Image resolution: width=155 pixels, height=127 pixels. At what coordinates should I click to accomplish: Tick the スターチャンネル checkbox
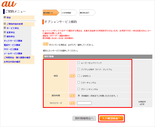pos(79,83)
